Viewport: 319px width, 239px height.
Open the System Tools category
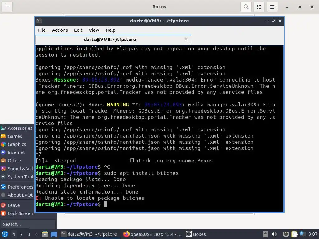point(17,177)
